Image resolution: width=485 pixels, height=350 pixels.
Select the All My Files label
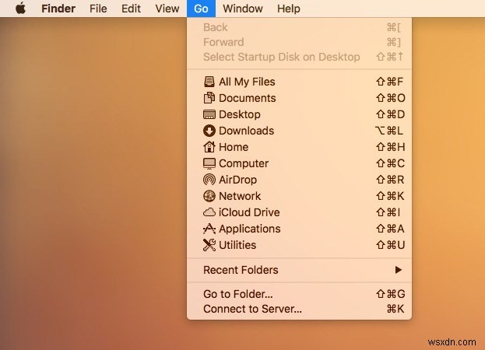247,82
